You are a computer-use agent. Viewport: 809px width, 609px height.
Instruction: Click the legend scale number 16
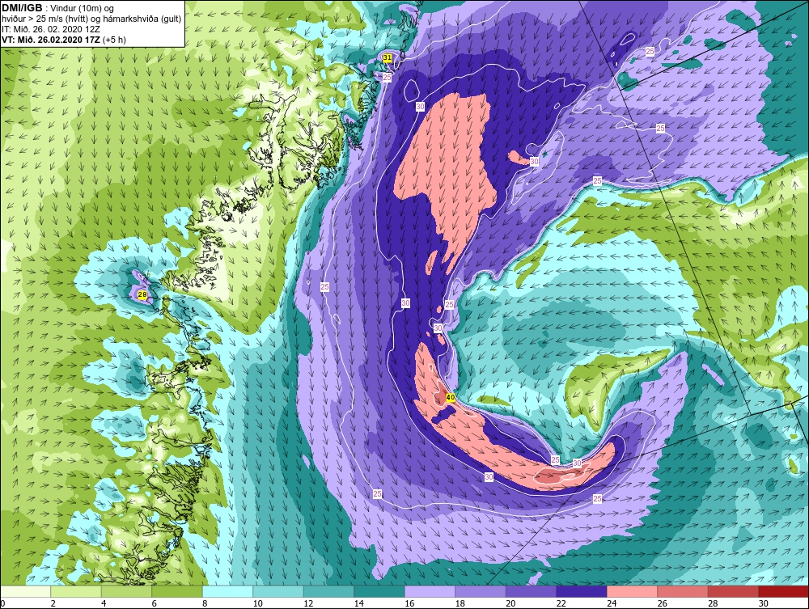(409, 603)
